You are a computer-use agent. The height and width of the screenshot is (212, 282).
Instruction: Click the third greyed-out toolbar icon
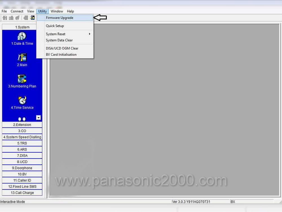(x=17, y=18)
